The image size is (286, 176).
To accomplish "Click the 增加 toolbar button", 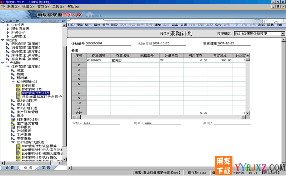I will [97, 25].
